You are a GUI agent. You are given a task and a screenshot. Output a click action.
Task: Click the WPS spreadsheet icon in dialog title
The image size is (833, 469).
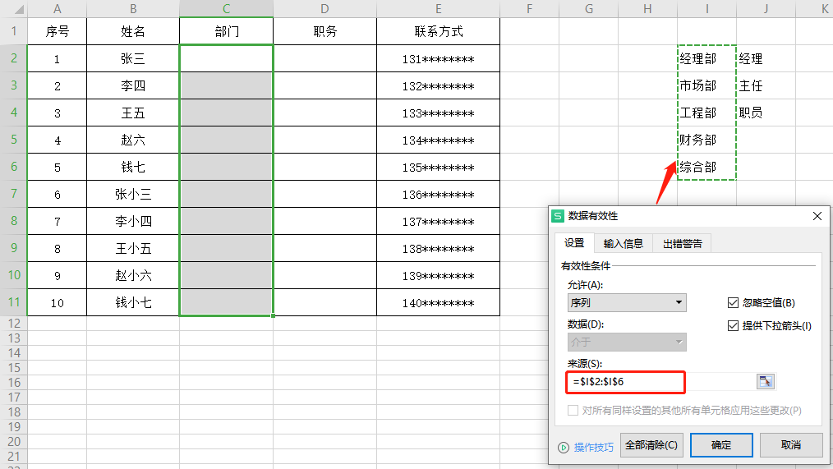[x=558, y=216]
